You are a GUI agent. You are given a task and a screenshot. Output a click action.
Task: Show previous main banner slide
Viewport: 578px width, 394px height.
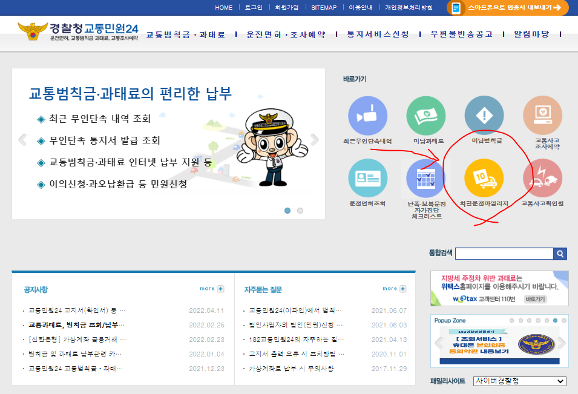[23, 140]
